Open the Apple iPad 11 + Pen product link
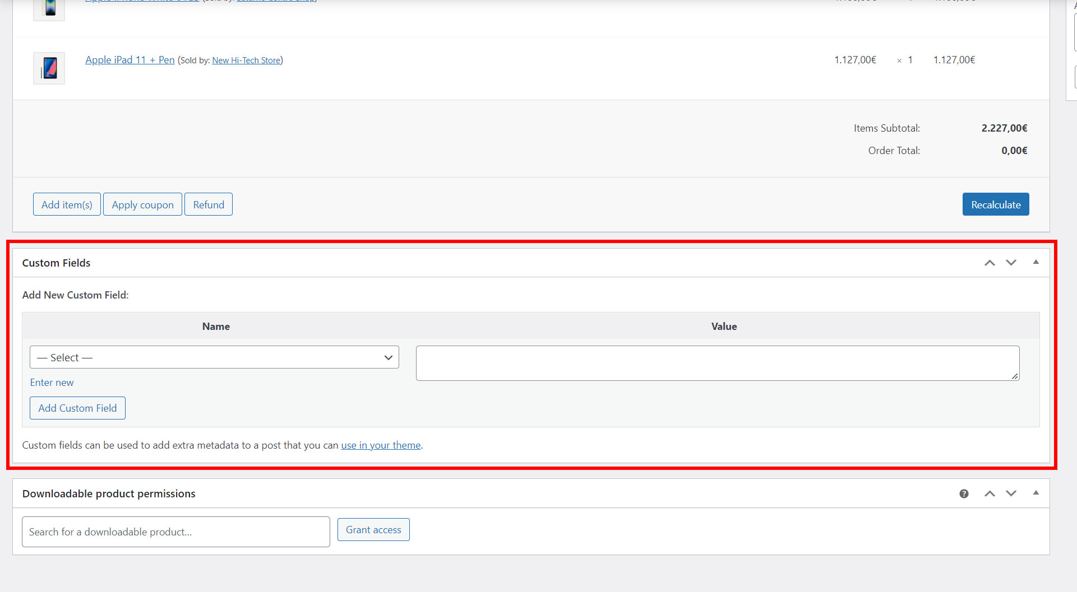The height and width of the screenshot is (592, 1077). point(130,60)
